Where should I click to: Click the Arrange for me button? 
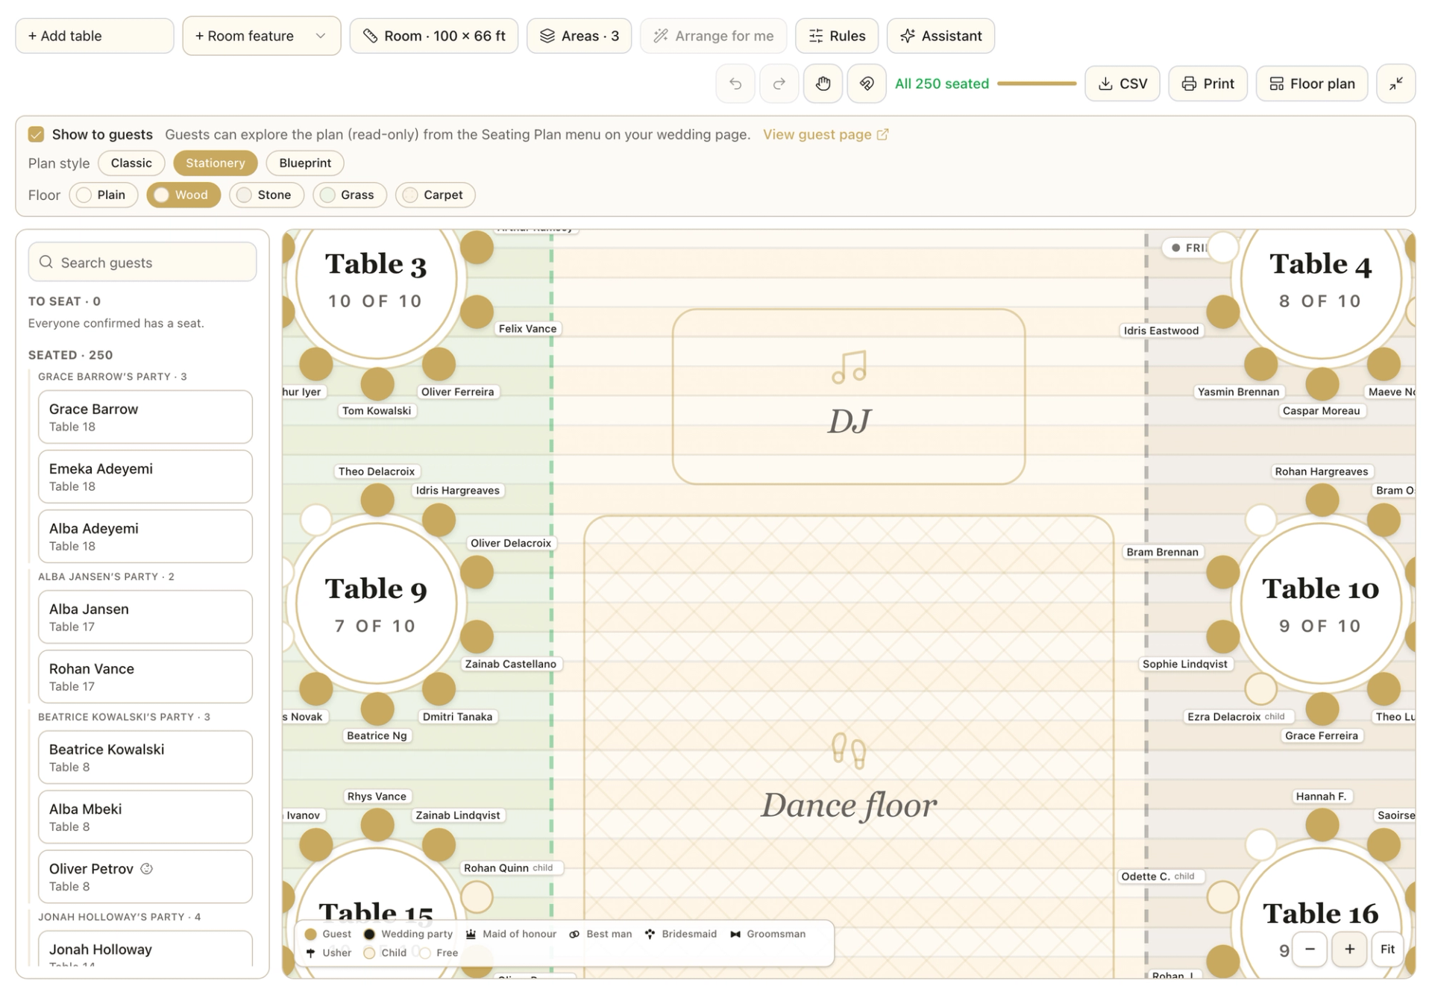(713, 36)
